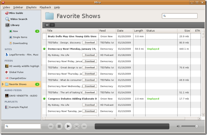
Task: Expand the Favorite Shows folder triangle
Action: [x=3, y=84]
